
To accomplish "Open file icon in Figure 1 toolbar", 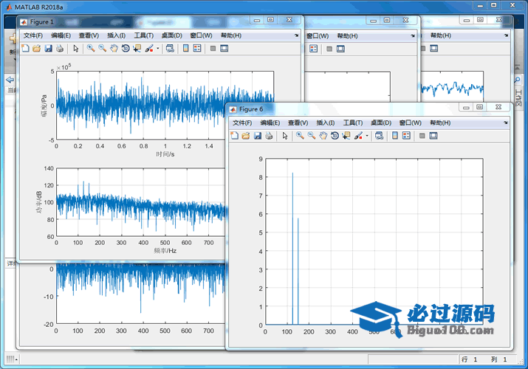I will tap(37, 49).
